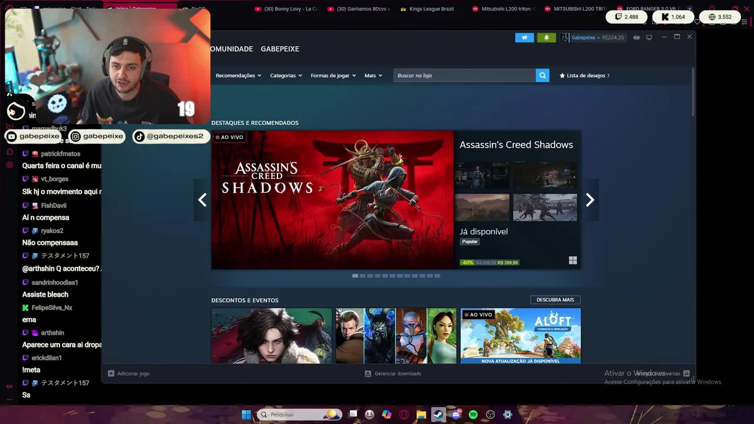
Task: Open Lista de desejos wishlist link
Action: (584, 75)
